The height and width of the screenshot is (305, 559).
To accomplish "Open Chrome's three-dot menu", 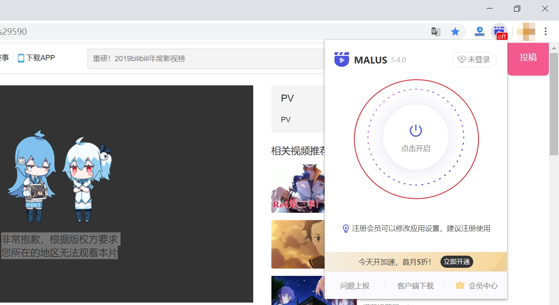I will 546,32.
